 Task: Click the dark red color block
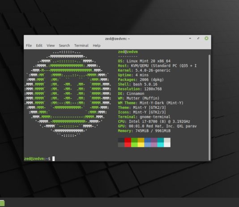[128, 140]
